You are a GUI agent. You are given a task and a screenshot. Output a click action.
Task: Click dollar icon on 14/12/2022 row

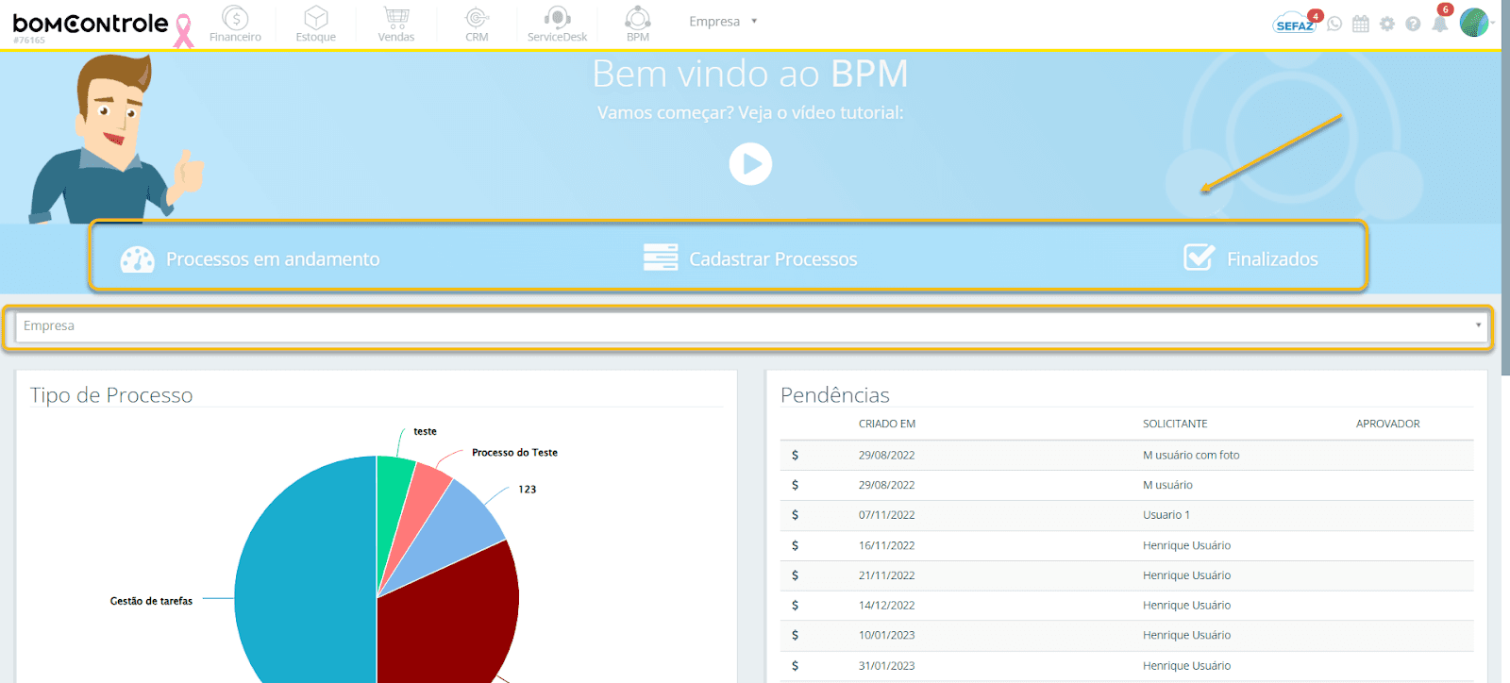(795, 606)
